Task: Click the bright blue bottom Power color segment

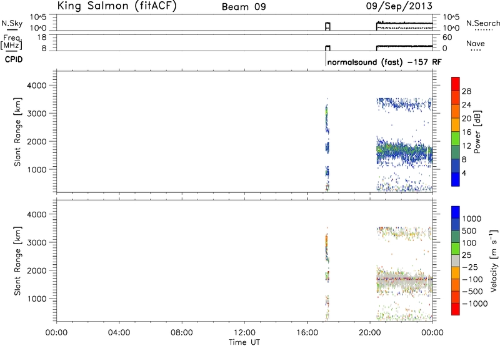Action: coord(456,179)
